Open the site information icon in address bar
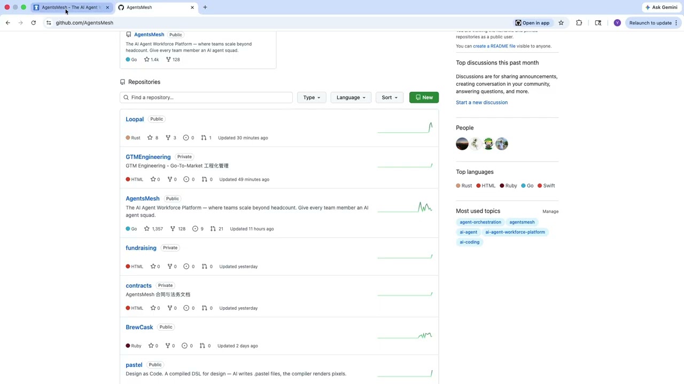This screenshot has height=384, width=684. click(x=49, y=23)
